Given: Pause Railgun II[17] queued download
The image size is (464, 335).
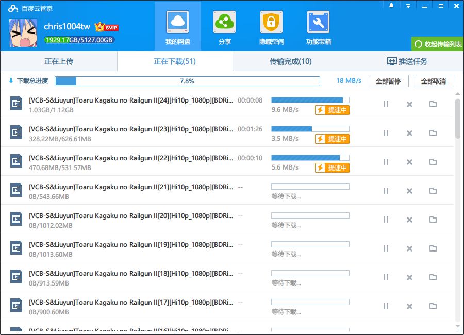Looking at the screenshot, I should pyautogui.click(x=386, y=306).
